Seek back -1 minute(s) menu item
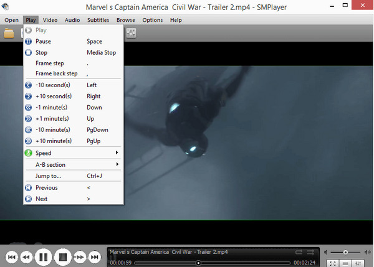Image resolution: width=374 pixels, height=267 pixels. click(x=74, y=108)
